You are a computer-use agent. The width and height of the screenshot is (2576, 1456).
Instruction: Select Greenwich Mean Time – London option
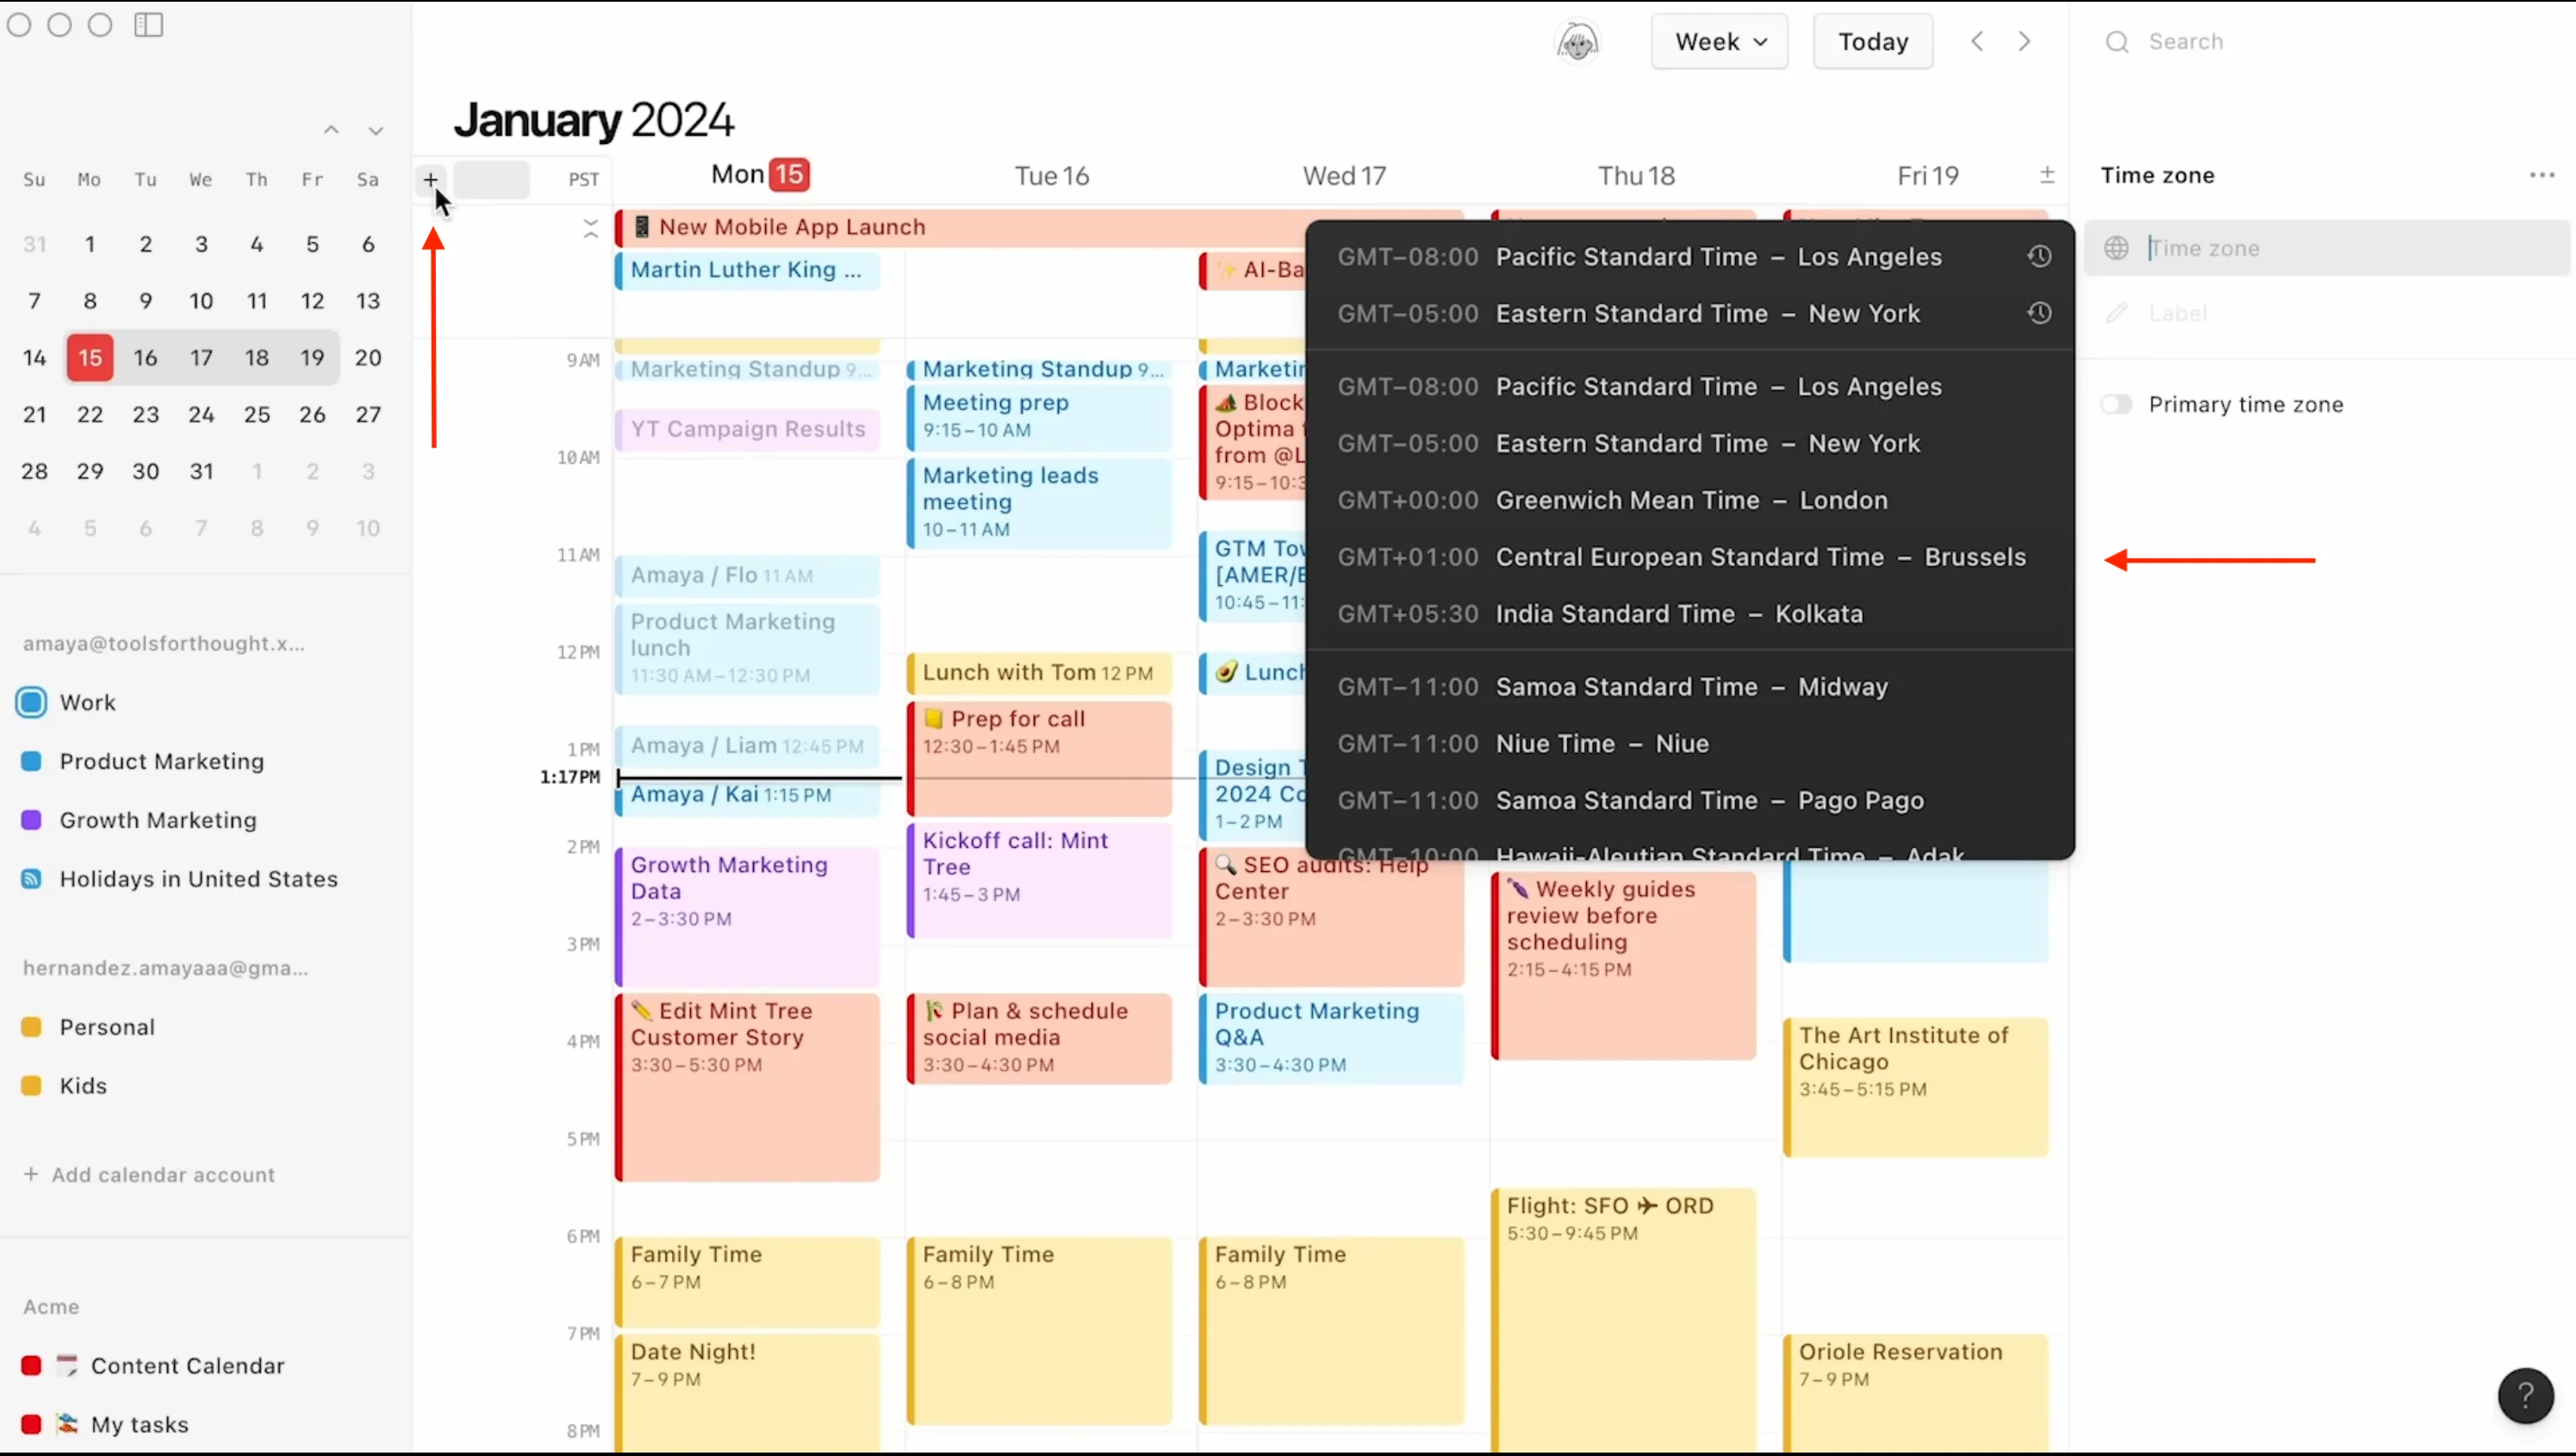pyautogui.click(x=1690, y=500)
